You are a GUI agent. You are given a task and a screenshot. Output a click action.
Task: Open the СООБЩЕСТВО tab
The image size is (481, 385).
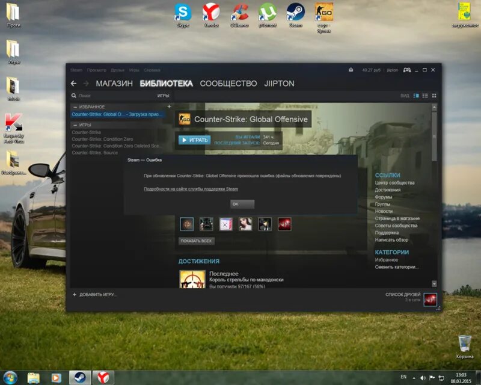228,84
